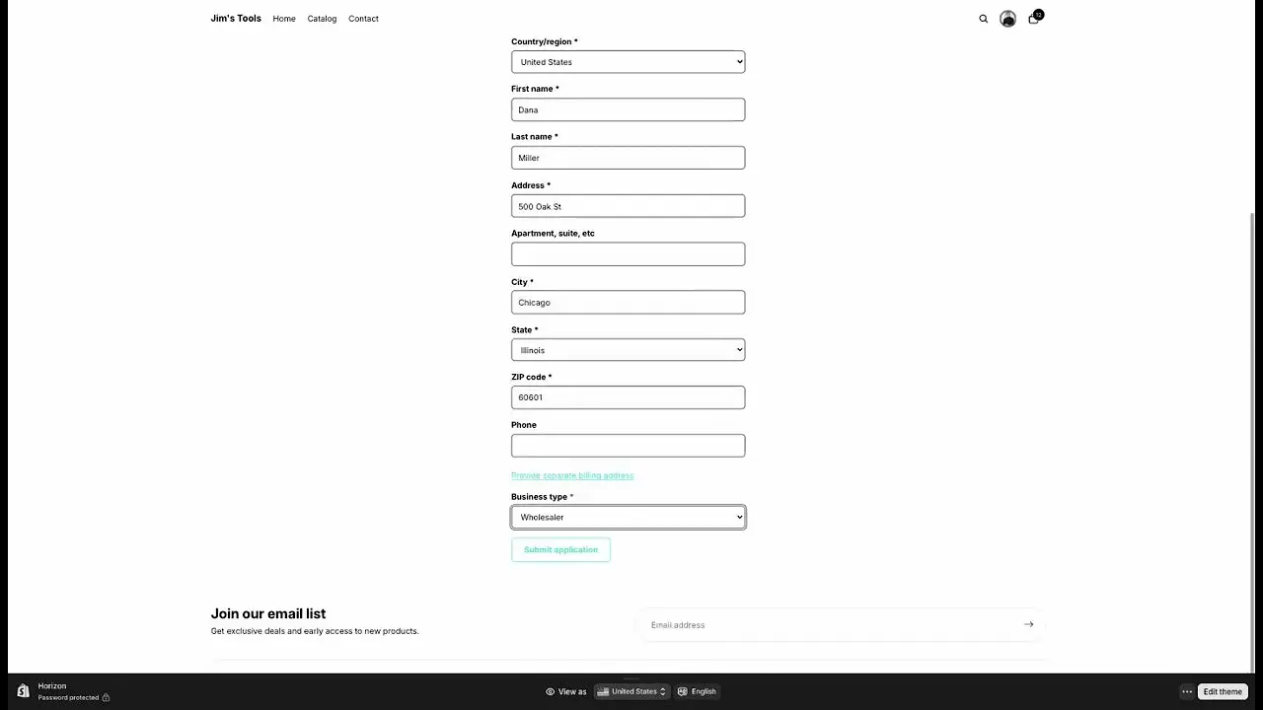Open the three-dot more options menu
1263x710 pixels.
click(1187, 691)
